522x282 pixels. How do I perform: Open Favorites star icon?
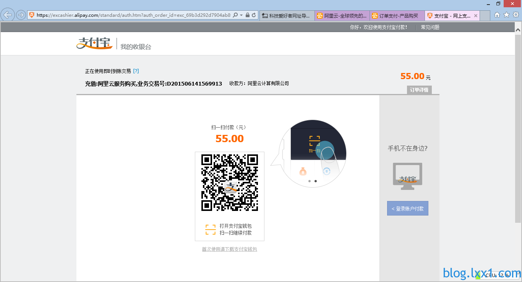pos(506,15)
